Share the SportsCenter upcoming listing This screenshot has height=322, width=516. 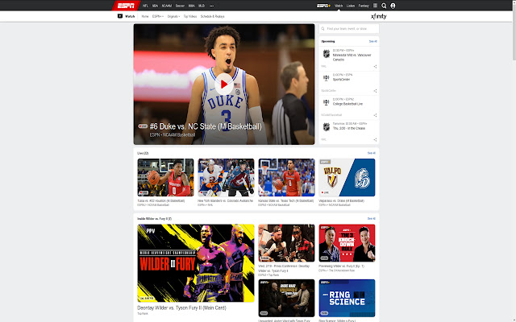[375, 91]
